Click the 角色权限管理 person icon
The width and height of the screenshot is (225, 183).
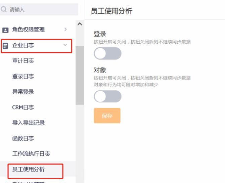coord(5,30)
